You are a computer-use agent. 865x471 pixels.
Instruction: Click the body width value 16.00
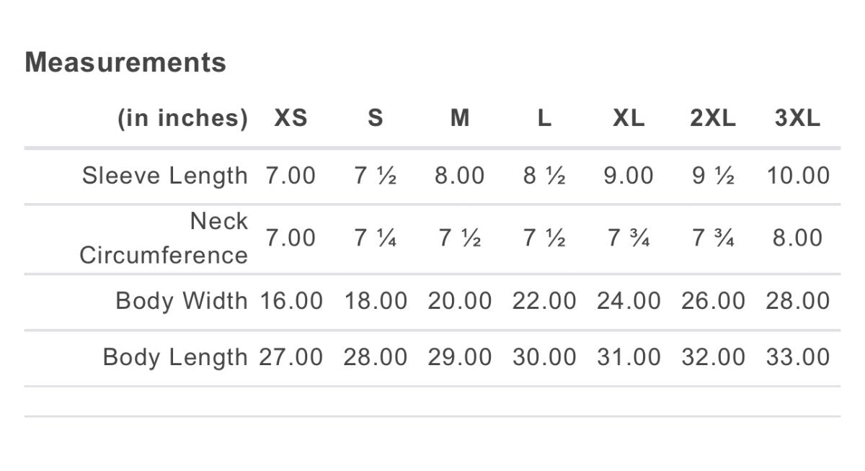290,301
